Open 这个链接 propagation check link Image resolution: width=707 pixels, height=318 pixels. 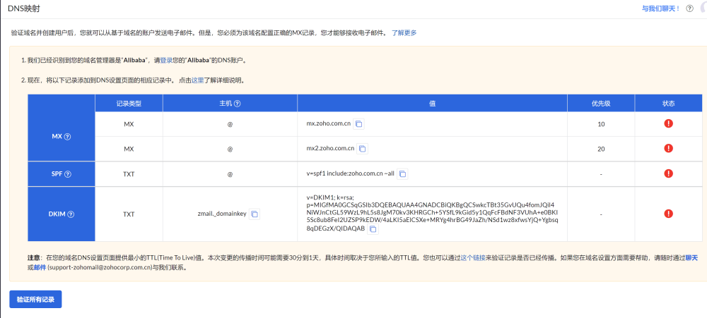[472, 258]
